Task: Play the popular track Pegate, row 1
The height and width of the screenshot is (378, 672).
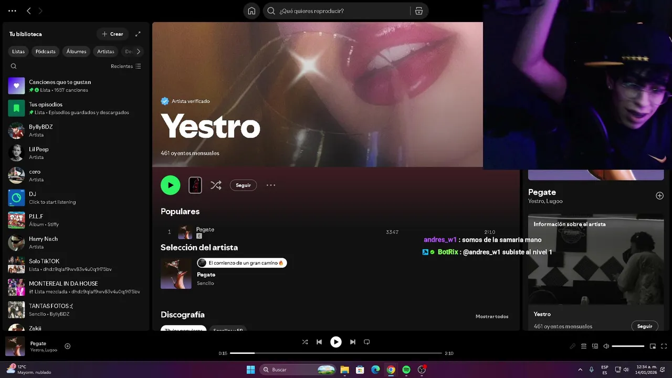Action: pyautogui.click(x=336, y=232)
